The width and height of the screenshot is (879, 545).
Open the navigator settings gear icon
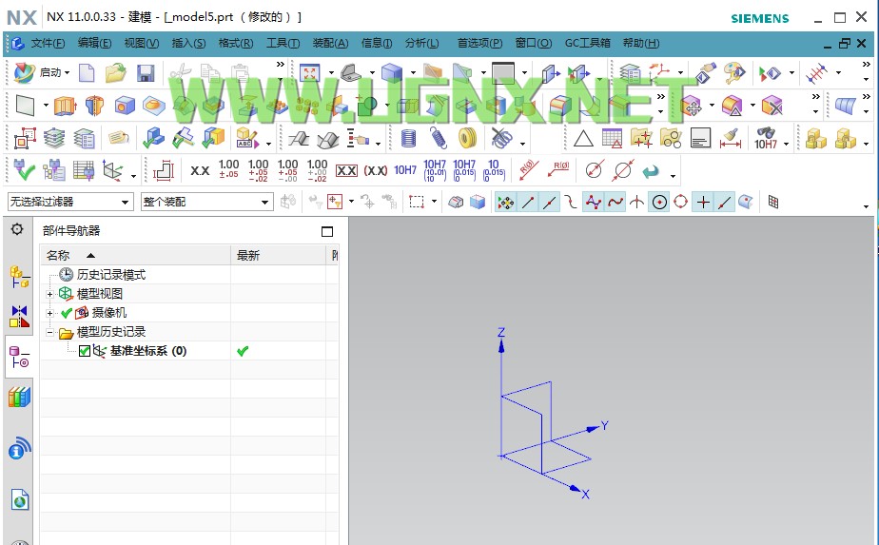coord(17,229)
